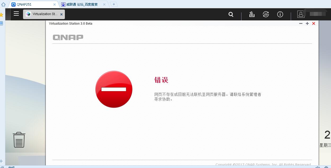Open the QTS search magnifier
This screenshot has width=331, height=168.
coord(231,14)
